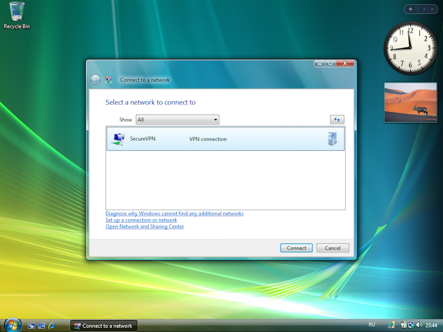The height and width of the screenshot is (332, 443).
Task: Refresh the network list
Action: (x=337, y=119)
